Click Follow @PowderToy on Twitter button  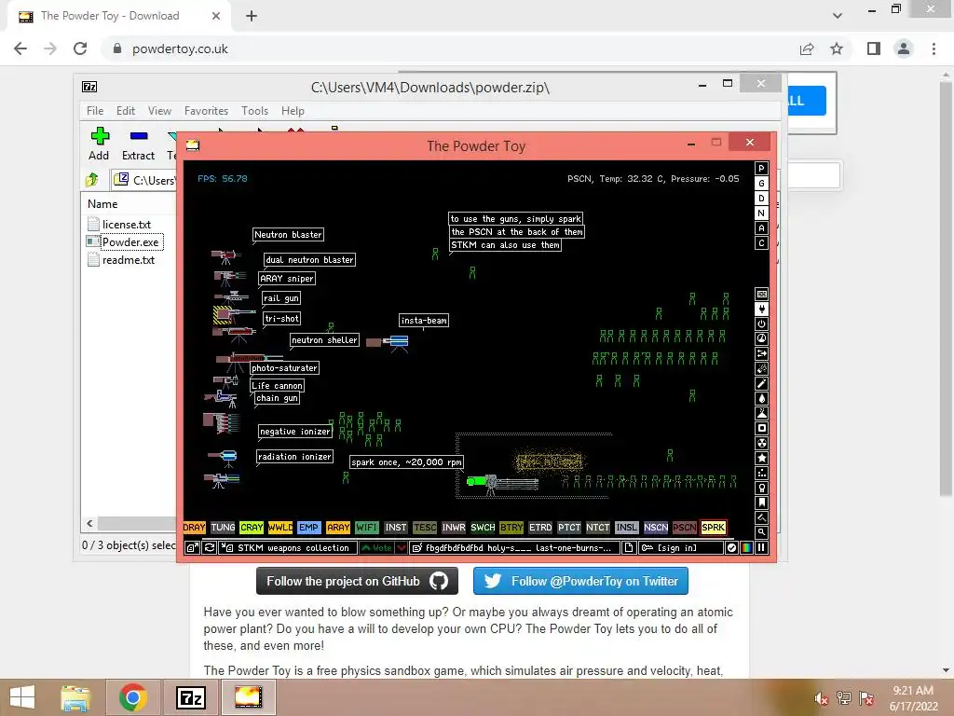tap(580, 581)
